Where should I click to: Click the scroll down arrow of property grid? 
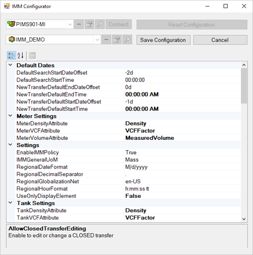(244, 219)
